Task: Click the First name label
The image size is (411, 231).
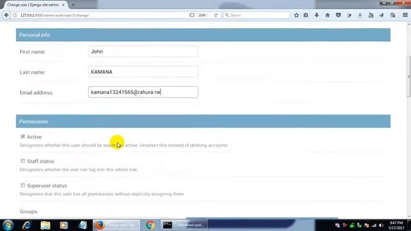Action: 33,52
